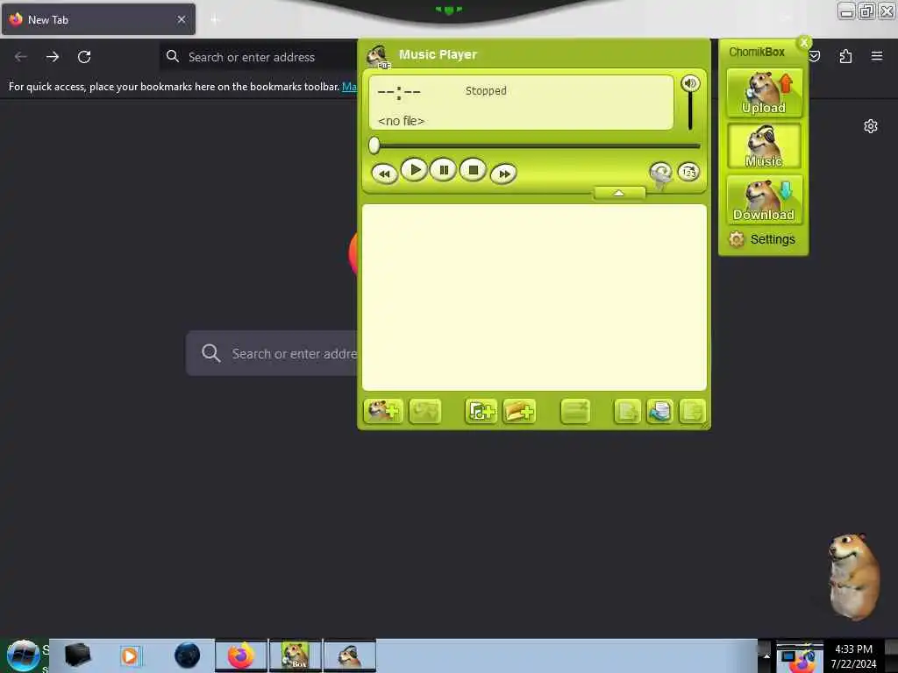Image resolution: width=898 pixels, height=673 pixels.
Task: Switch to ChomikBox from the taskbar
Action: coord(296,655)
